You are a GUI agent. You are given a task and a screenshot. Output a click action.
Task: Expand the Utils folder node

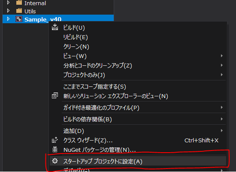[8, 11]
